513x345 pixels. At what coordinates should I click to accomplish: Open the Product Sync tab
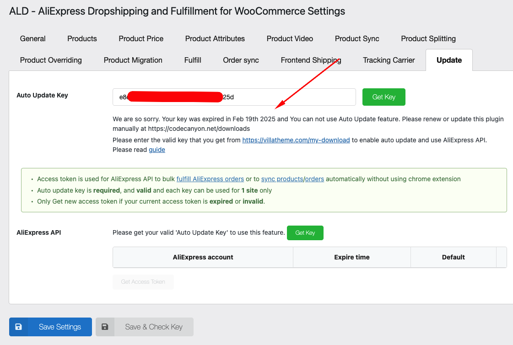(x=357, y=38)
